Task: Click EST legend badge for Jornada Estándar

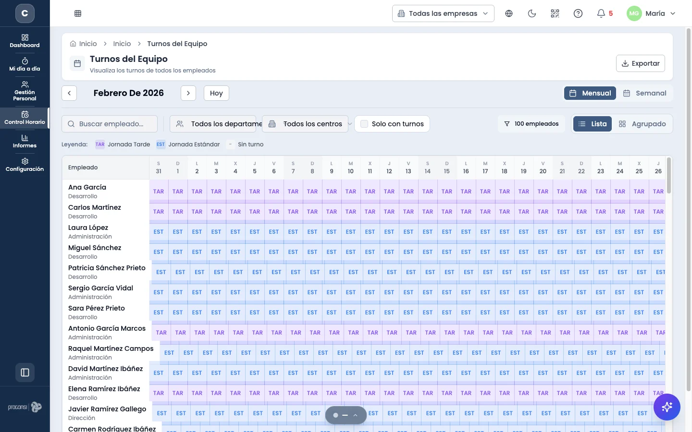Action: [161, 144]
